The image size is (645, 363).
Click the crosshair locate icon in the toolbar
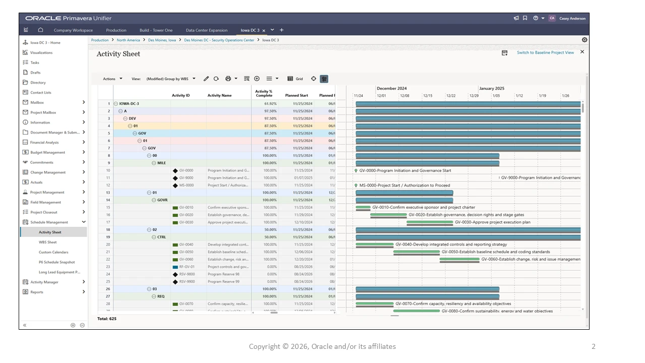pyautogui.click(x=313, y=79)
